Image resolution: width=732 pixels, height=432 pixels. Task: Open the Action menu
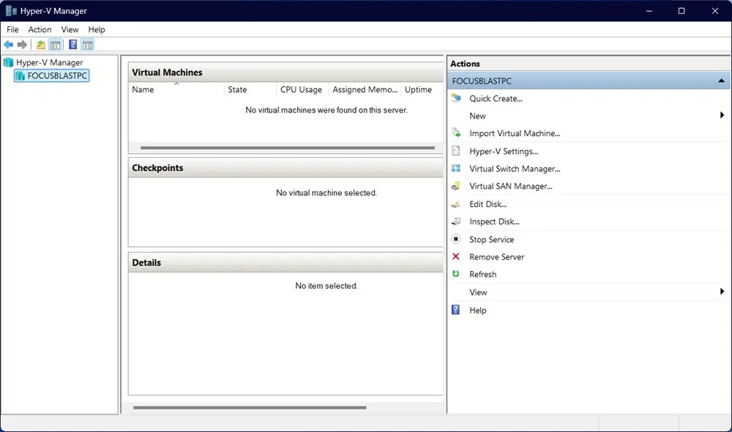[x=40, y=29]
